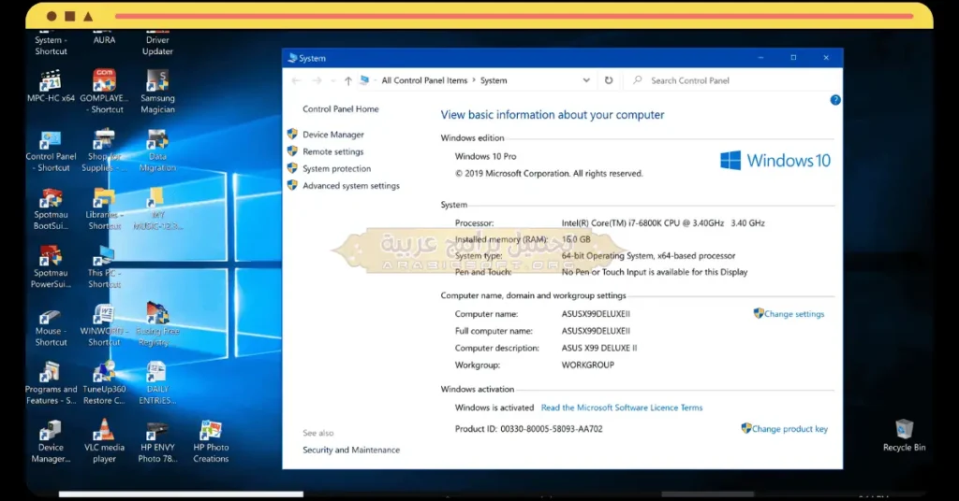Image resolution: width=959 pixels, height=501 pixels.
Task: Select the MY MUSIC folder desktop icon
Action: pyautogui.click(x=157, y=208)
